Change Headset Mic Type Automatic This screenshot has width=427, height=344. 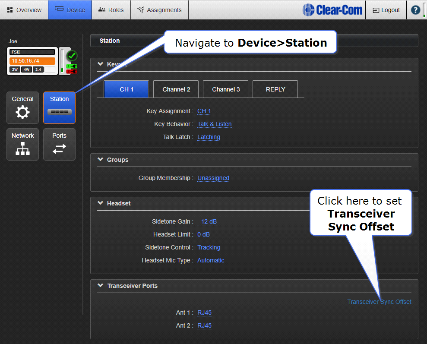point(211,260)
